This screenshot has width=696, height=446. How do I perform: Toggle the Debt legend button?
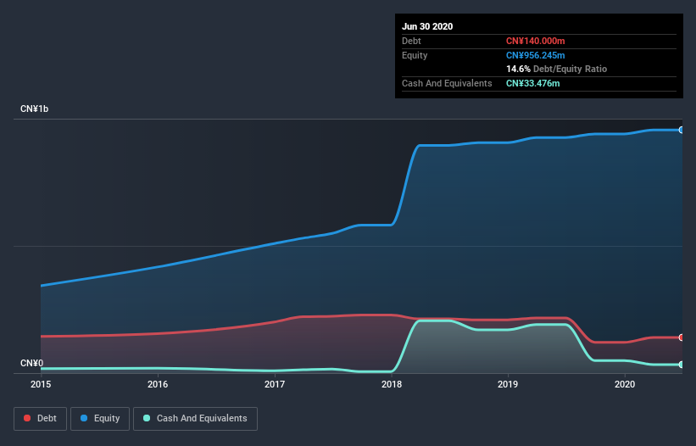40,419
